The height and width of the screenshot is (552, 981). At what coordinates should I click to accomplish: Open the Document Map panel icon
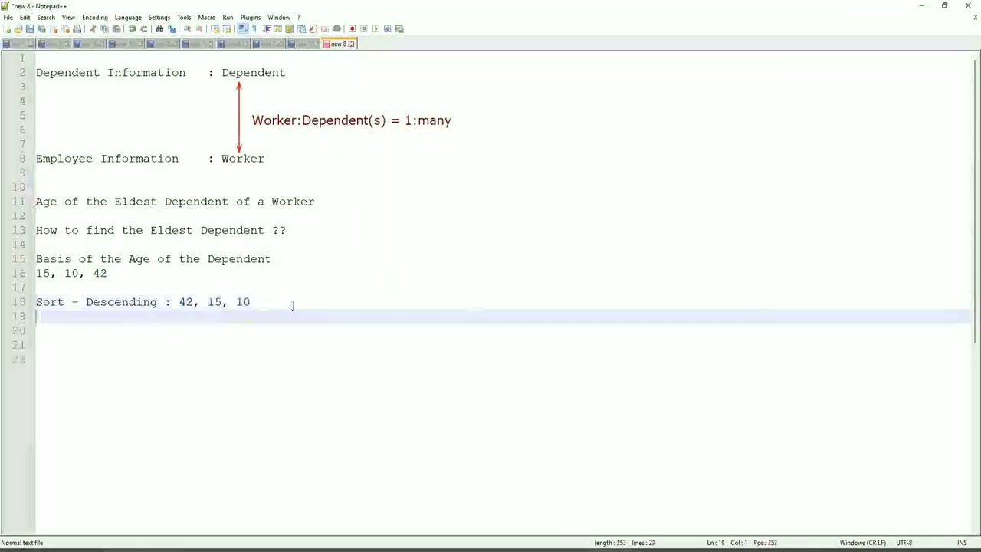(x=290, y=29)
